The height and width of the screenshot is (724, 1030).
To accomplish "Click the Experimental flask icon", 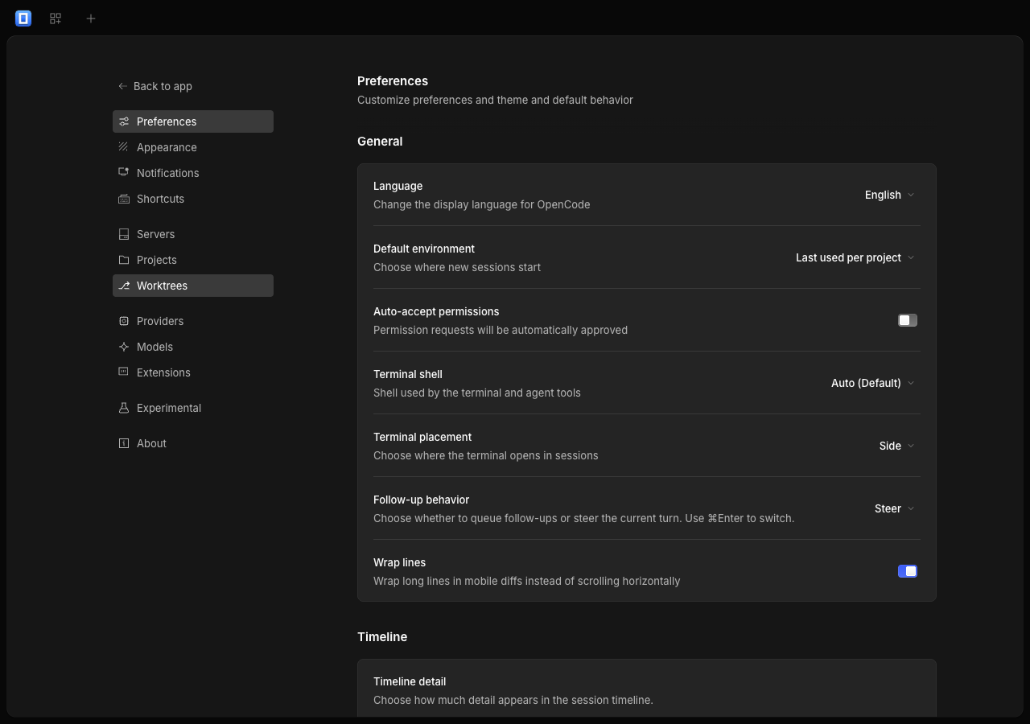I will [123, 408].
